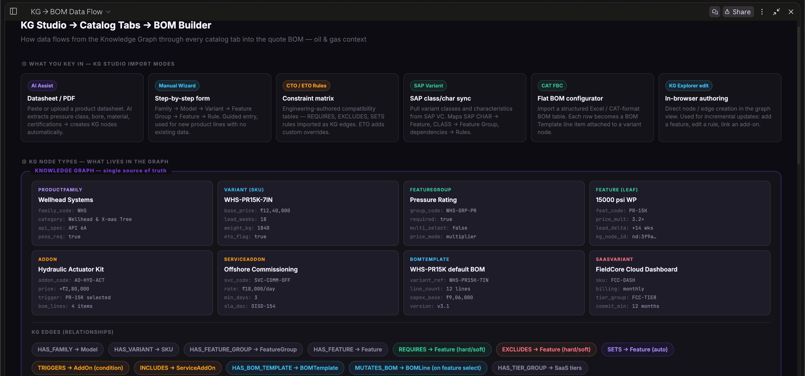Click the Pressure Rating feature group title

433,200
